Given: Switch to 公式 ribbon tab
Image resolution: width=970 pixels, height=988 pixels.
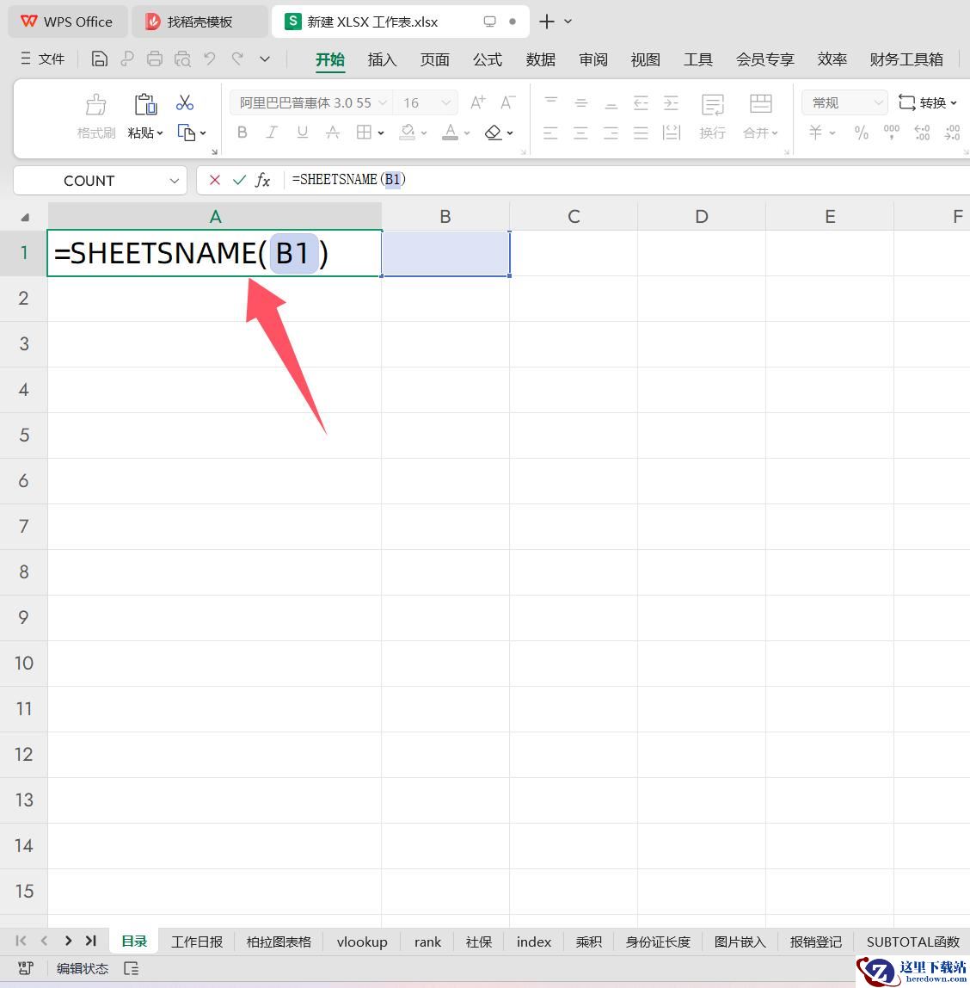Looking at the screenshot, I should click(x=488, y=60).
